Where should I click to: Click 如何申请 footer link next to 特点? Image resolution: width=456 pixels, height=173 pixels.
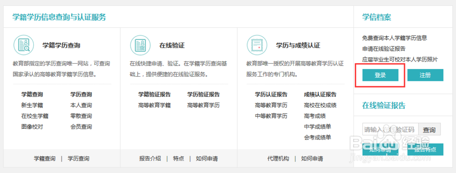pyautogui.click(x=207, y=159)
